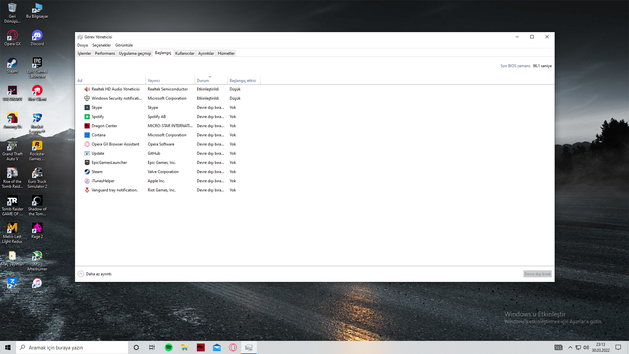The image size is (629, 354).
Task: Sort by Durum column header
Action: click(x=203, y=81)
